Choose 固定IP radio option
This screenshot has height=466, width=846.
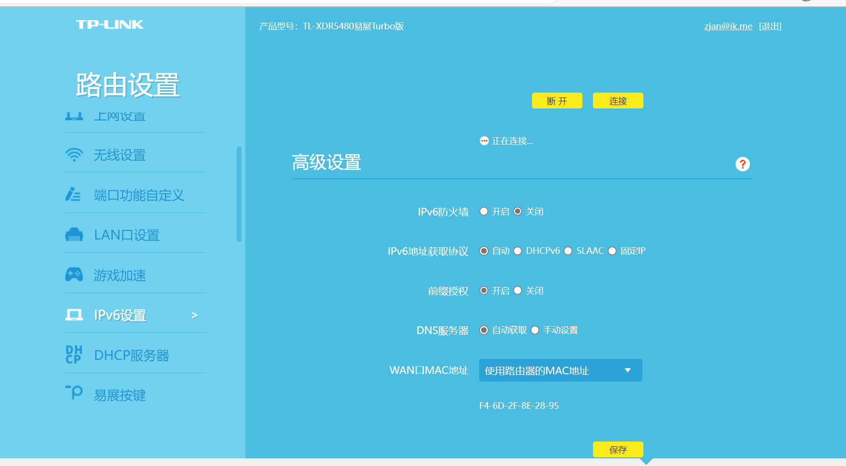click(612, 251)
